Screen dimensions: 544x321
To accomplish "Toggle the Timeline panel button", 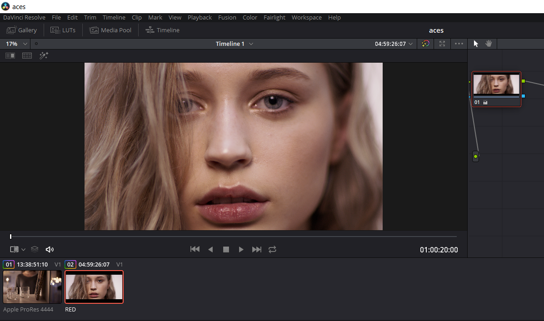I will pyautogui.click(x=162, y=30).
